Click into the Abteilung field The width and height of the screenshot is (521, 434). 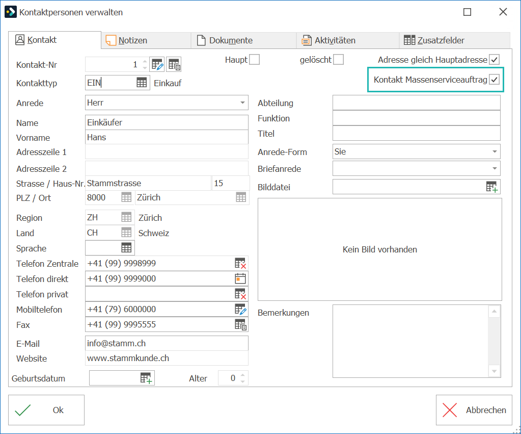coord(416,103)
